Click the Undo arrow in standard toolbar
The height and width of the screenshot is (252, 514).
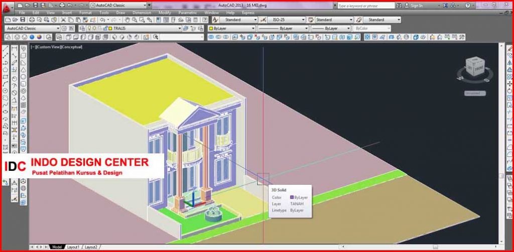click(102, 20)
